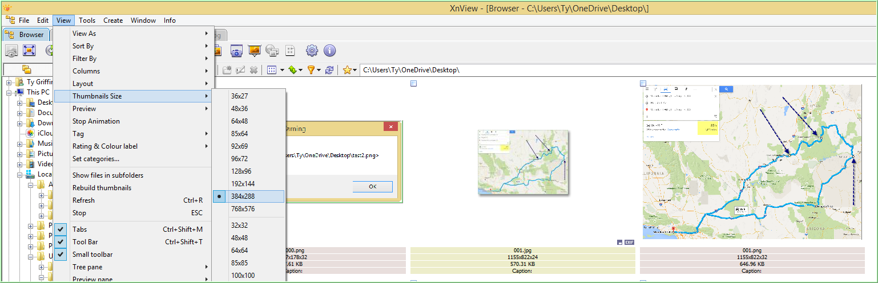Image resolution: width=878 pixels, height=283 pixels.
Task: Open the Tools menu
Action: [87, 20]
